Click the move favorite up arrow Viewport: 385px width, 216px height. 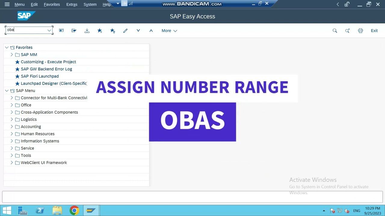coord(151,31)
